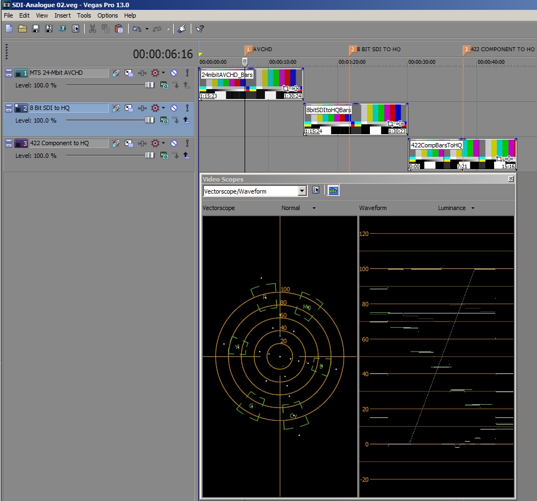Toggle Bypass Motion Blur on 8 Bit SDI track

pyautogui.click(x=116, y=108)
